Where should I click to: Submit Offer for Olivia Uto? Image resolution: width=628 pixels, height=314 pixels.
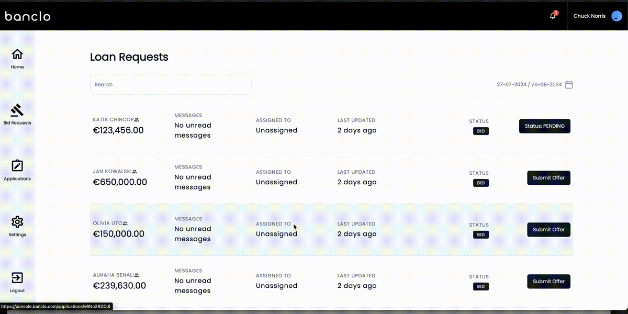tap(548, 229)
